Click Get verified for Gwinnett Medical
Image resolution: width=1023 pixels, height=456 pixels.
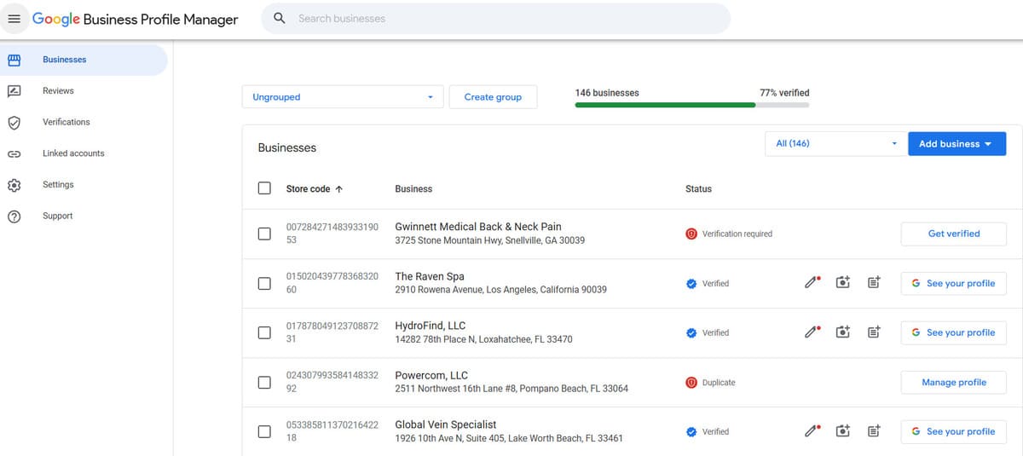[954, 234]
